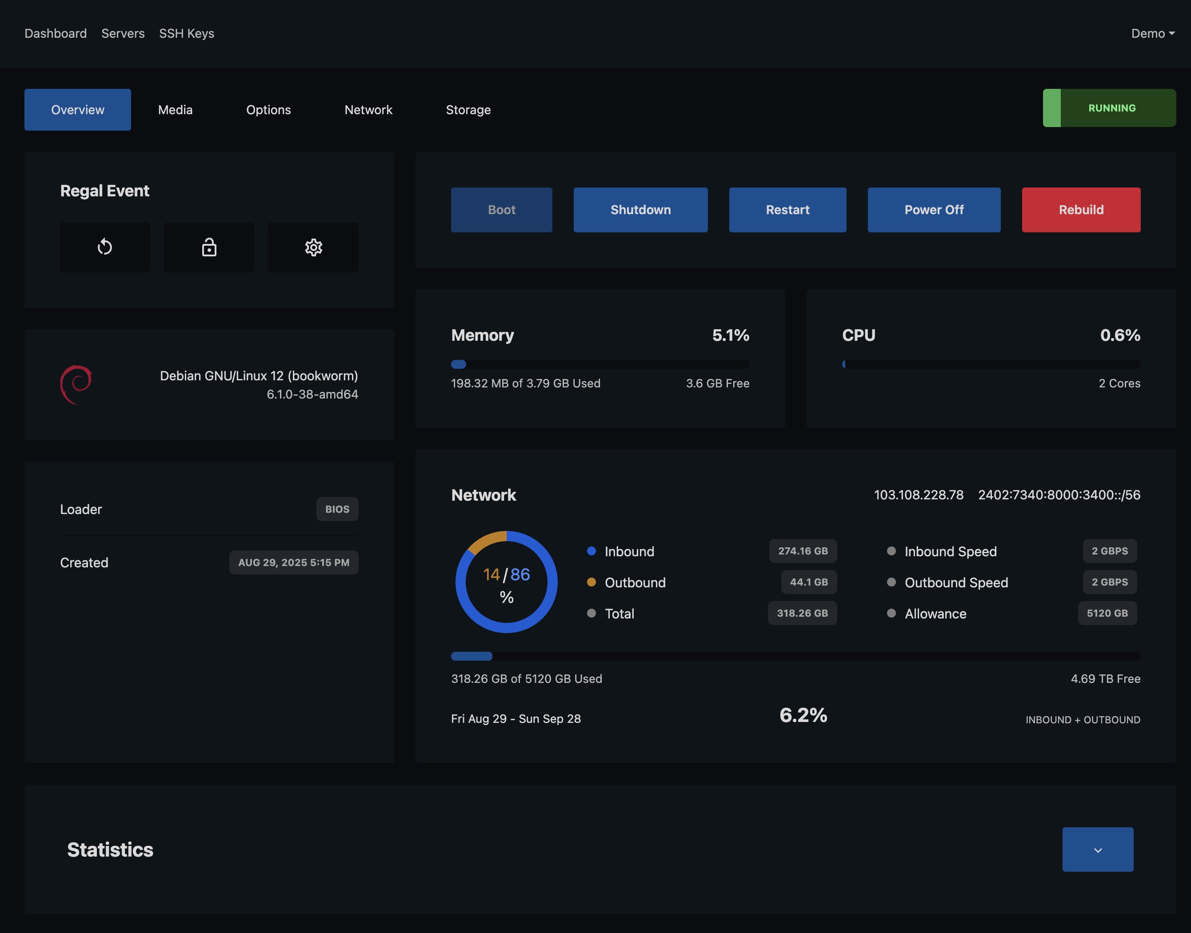Select the Network tab
The height and width of the screenshot is (933, 1191).
point(368,110)
